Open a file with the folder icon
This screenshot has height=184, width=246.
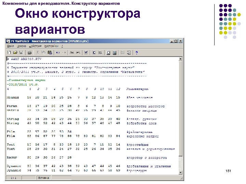[15, 52]
